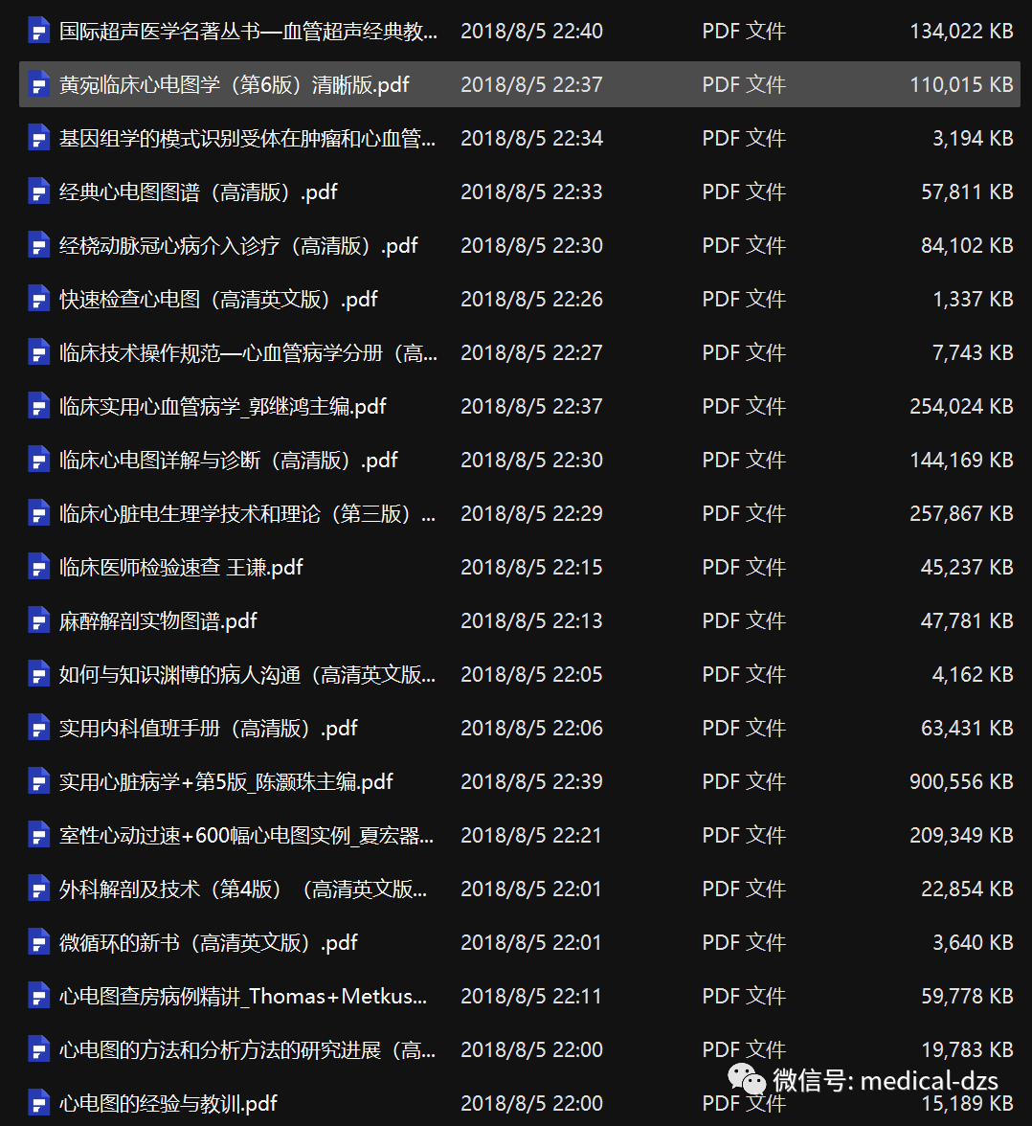Viewport: 1032px width, 1126px height.
Task: Select the file starting with 室性心动过速+600幅心电图实例
Action: tap(246, 836)
